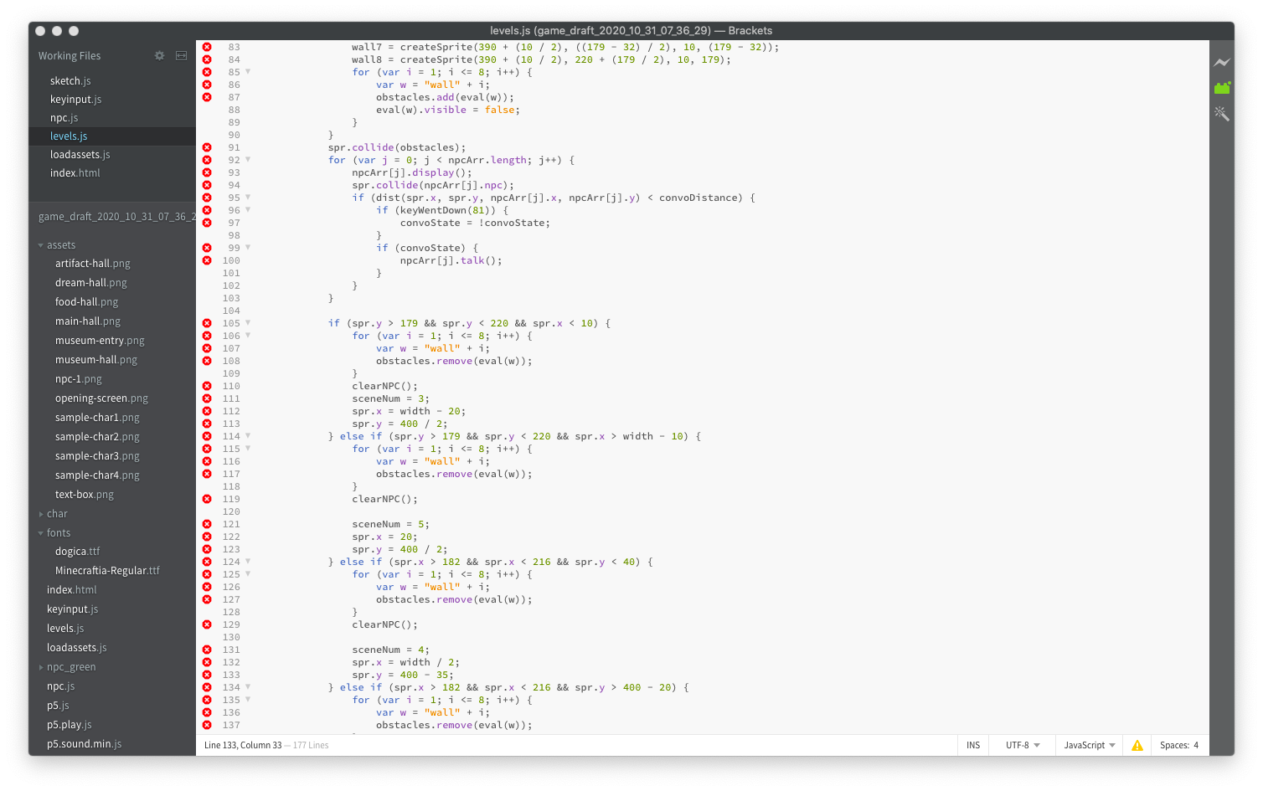Collapse the assets folder
The image size is (1263, 791).
pos(40,244)
